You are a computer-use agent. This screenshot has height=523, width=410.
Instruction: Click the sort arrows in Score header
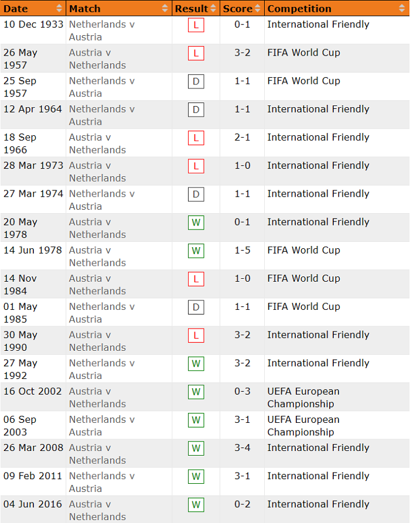pyautogui.click(x=258, y=8)
